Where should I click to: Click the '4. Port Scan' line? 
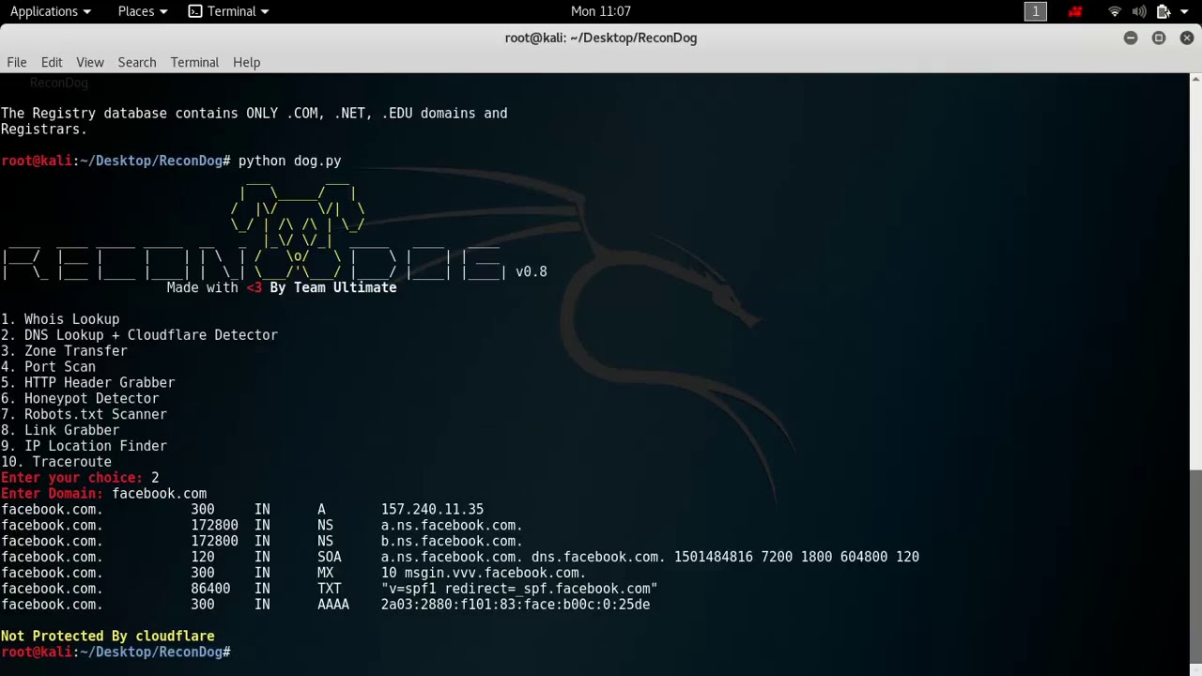[48, 367]
